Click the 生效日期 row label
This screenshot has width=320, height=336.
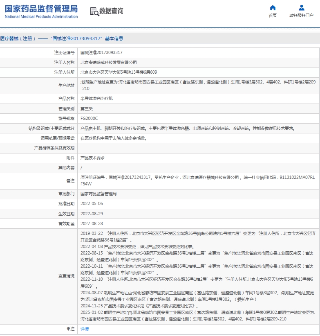click(x=66, y=214)
